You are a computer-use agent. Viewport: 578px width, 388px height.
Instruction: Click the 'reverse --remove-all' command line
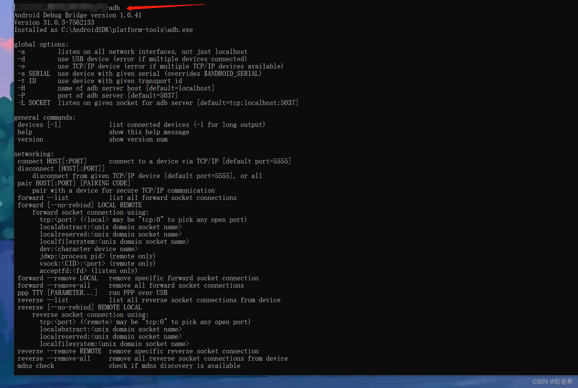[x=153, y=358]
